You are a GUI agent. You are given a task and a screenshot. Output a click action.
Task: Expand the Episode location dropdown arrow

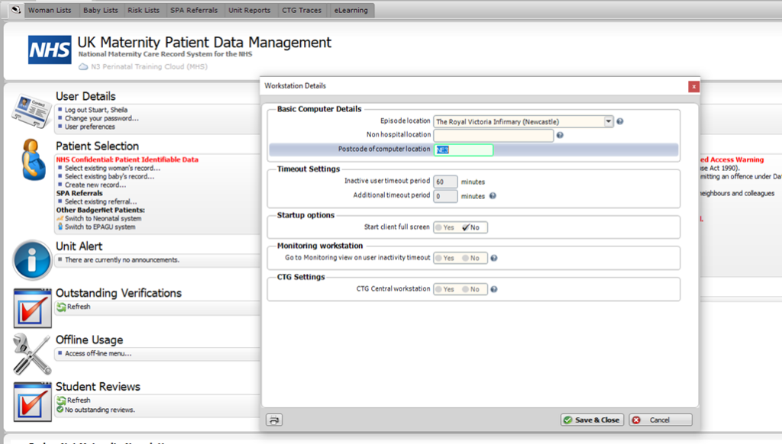[609, 121]
